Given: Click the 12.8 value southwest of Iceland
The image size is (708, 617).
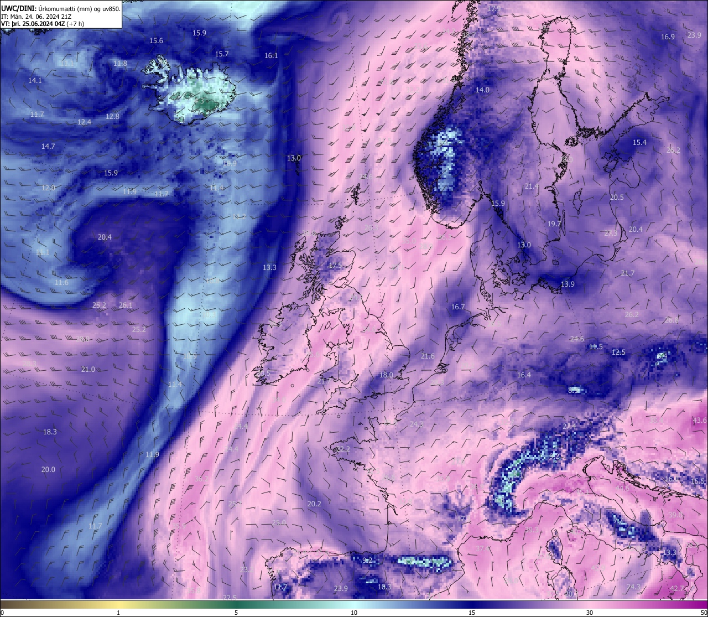Looking at the screenshot, I should point(112,117).
